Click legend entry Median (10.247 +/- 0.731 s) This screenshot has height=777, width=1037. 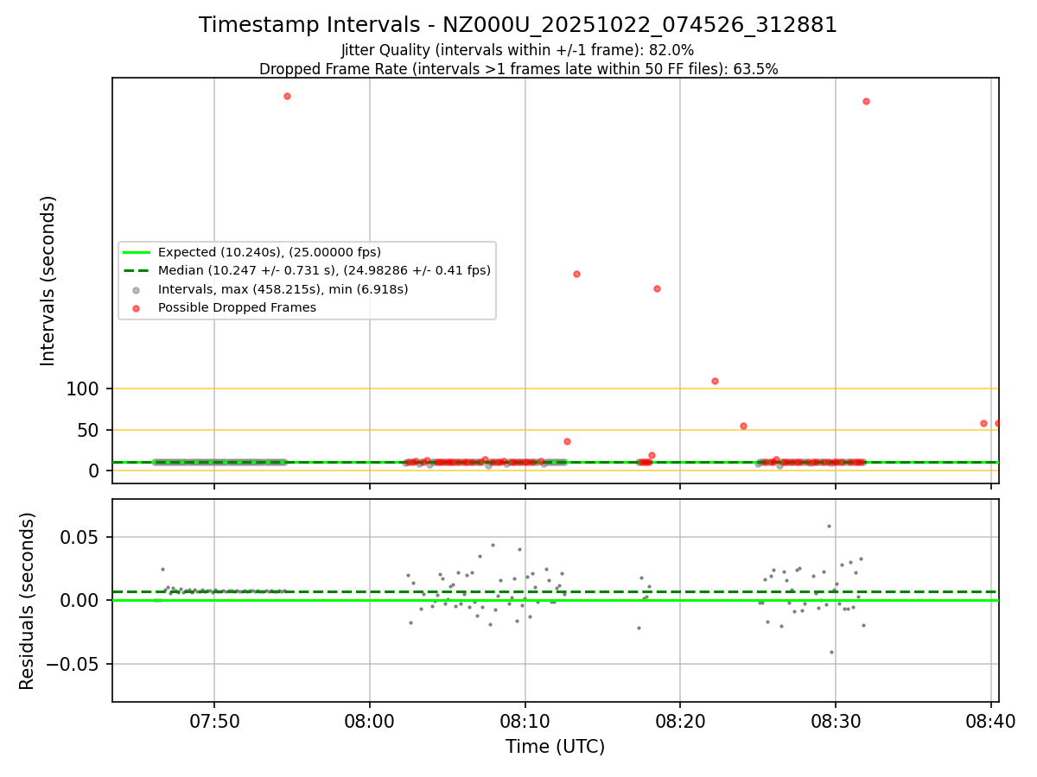(324, 270)
